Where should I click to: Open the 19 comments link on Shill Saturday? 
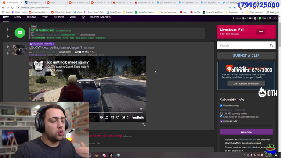click(x=38, y=38)
